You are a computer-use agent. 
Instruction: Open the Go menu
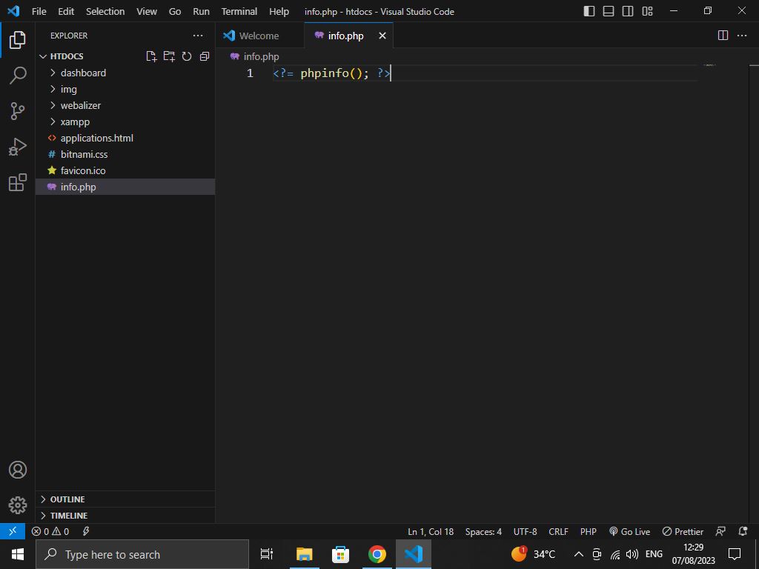[x=175, y=11]
